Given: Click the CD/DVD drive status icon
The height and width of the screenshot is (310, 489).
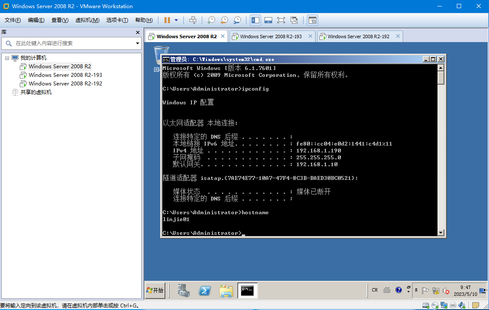Looking at the screenshot, I should click(x=435, y=305).
